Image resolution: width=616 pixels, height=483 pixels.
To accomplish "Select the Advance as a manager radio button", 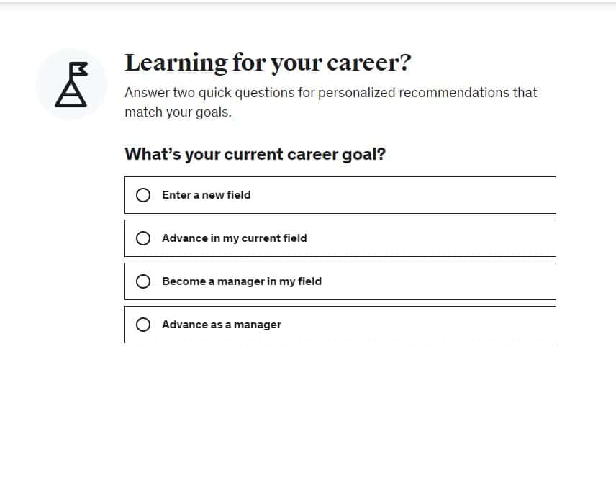I will tap(143, 325).
